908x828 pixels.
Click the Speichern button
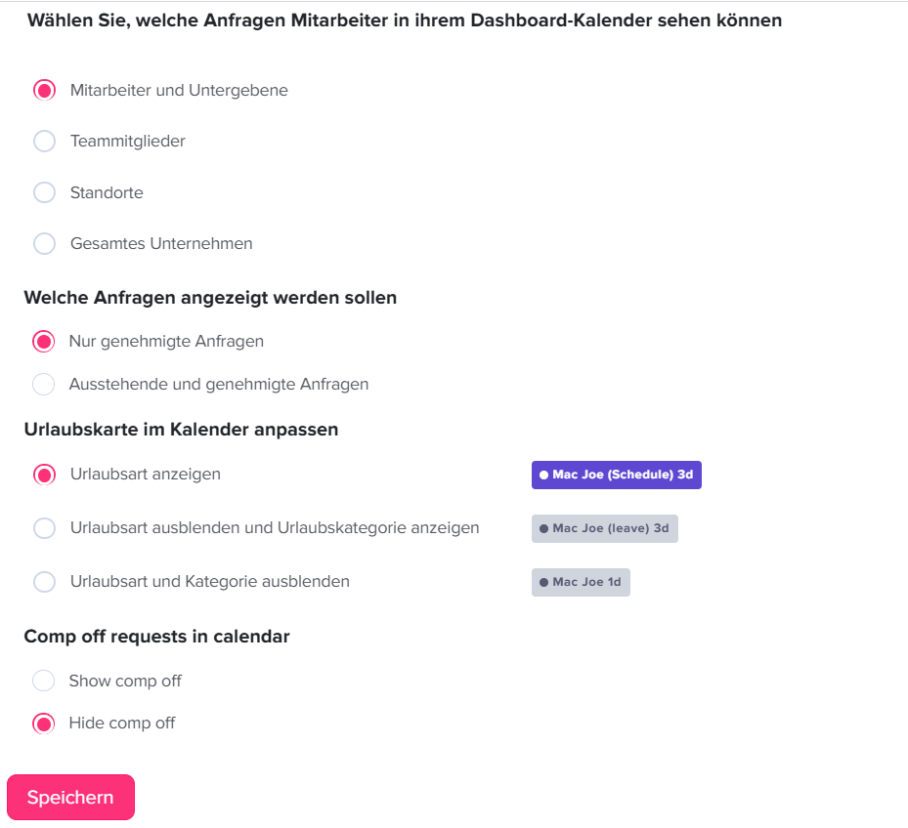pos(70,797)
